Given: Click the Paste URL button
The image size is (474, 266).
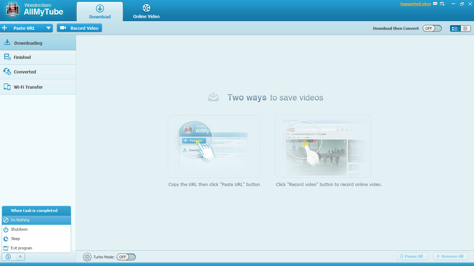Looking at the screenshot, I should coord(22,28).
